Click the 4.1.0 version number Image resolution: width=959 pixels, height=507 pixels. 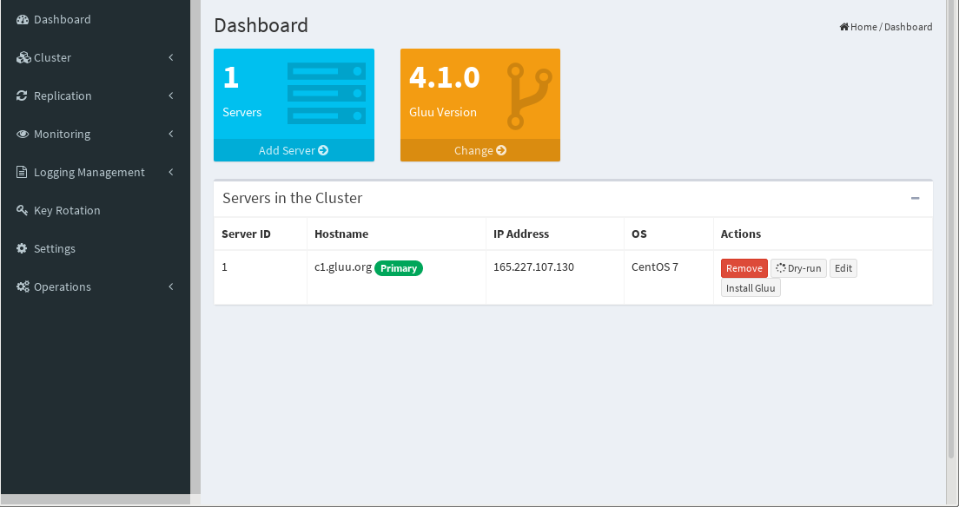pyautogui.click(x=445, y=77)
